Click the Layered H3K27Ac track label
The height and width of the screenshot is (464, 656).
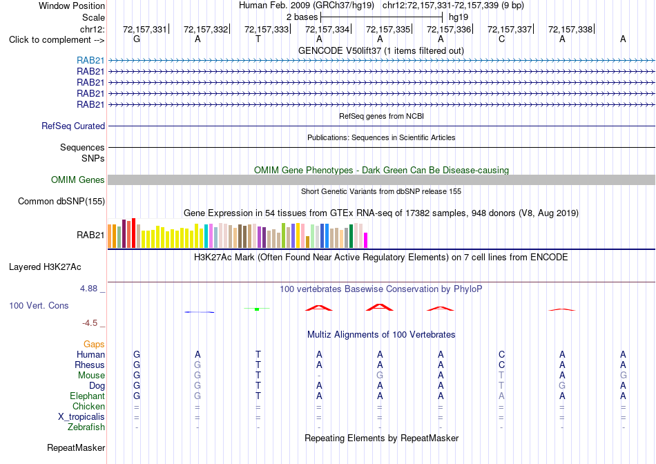45,267
